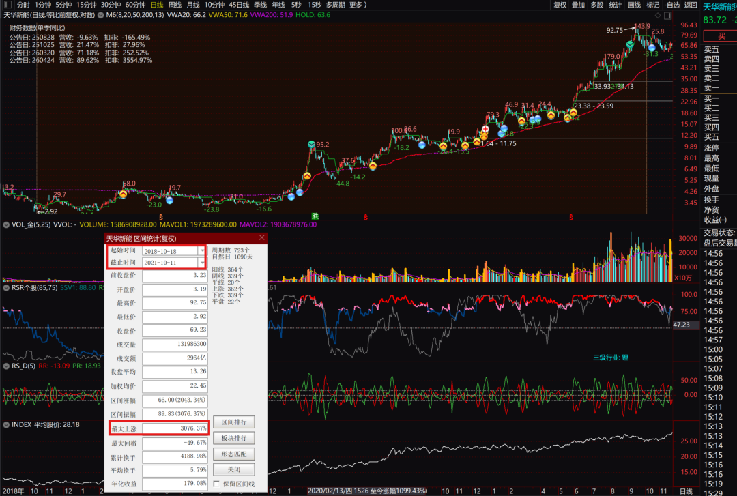Close the 区间统计 dialog with the X

tap(262, 238)
